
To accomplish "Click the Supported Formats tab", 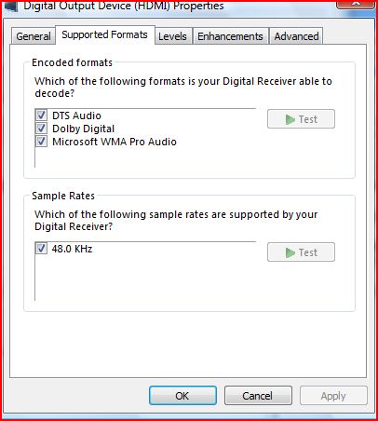I will (x=104, y=34).
